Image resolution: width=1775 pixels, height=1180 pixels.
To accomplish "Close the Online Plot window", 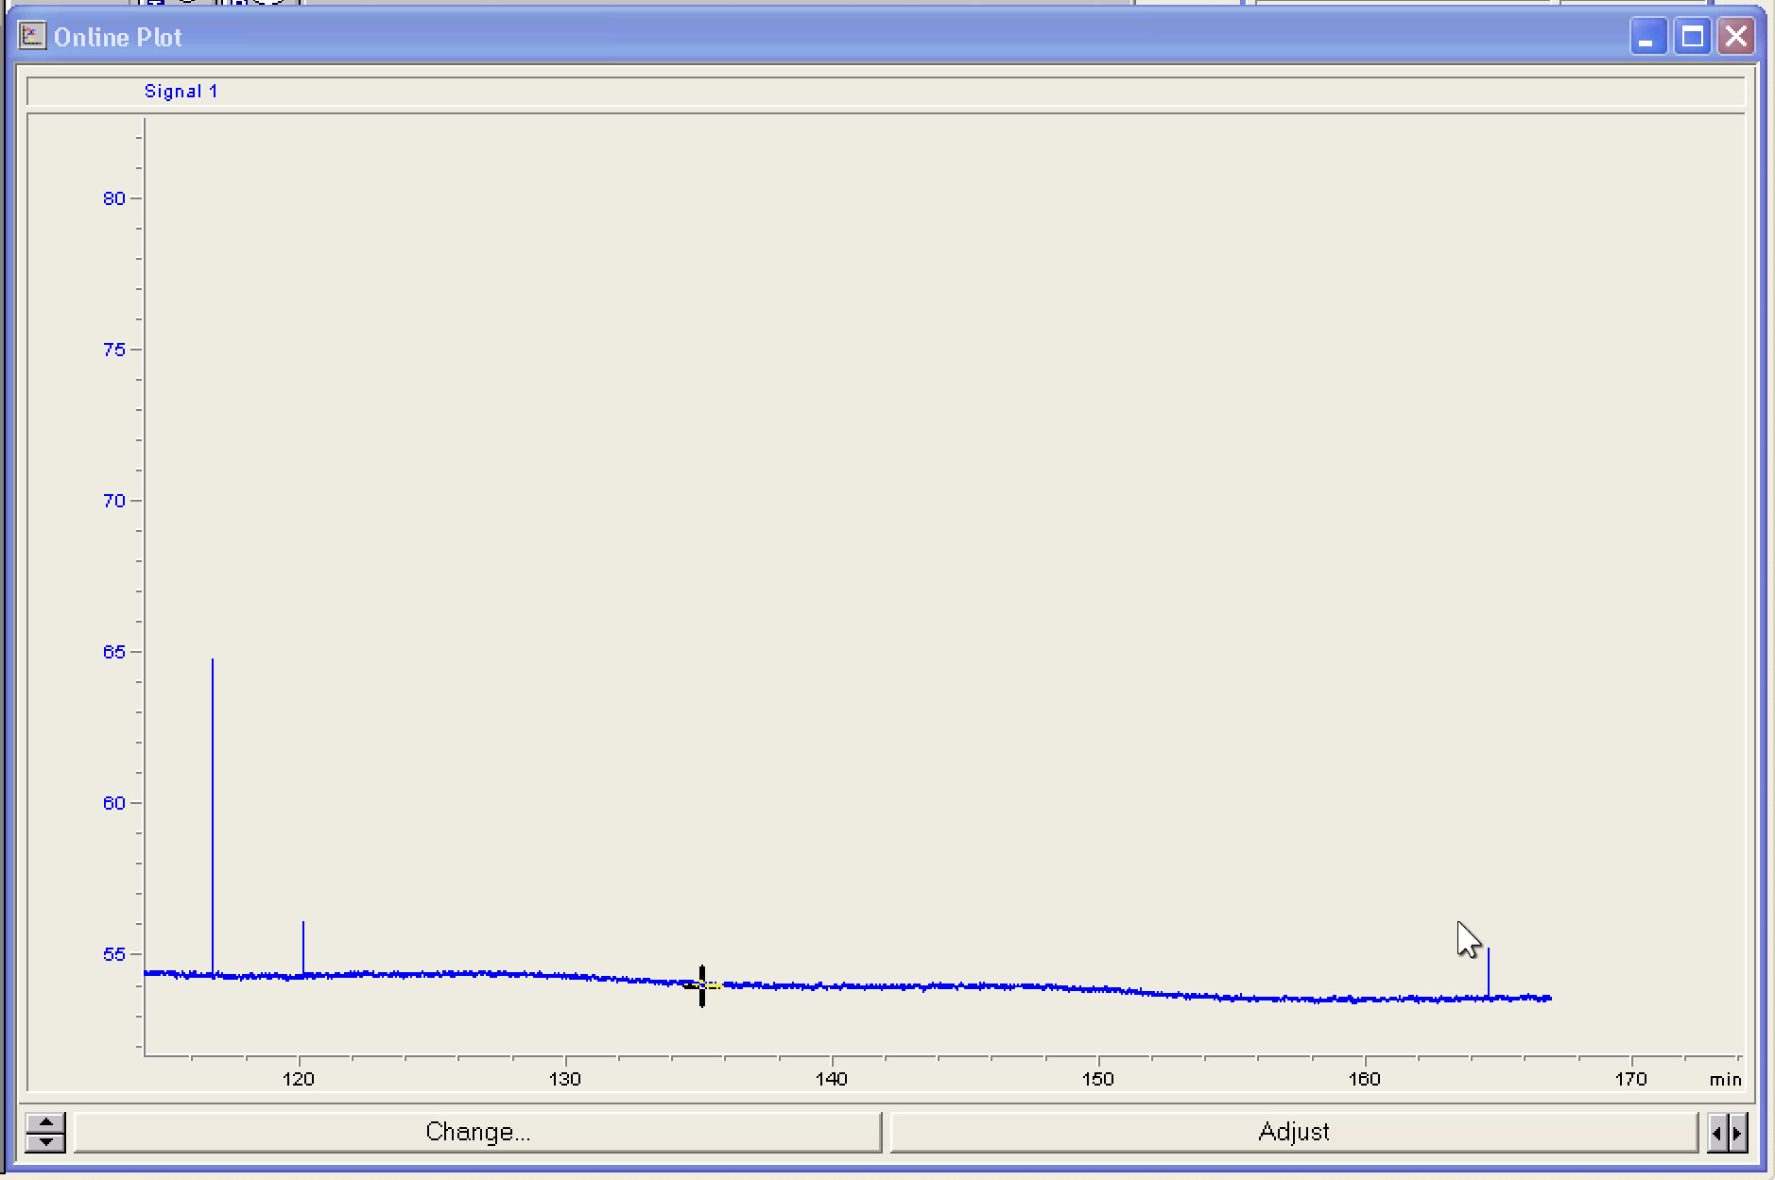I will tap(1736, 37).
